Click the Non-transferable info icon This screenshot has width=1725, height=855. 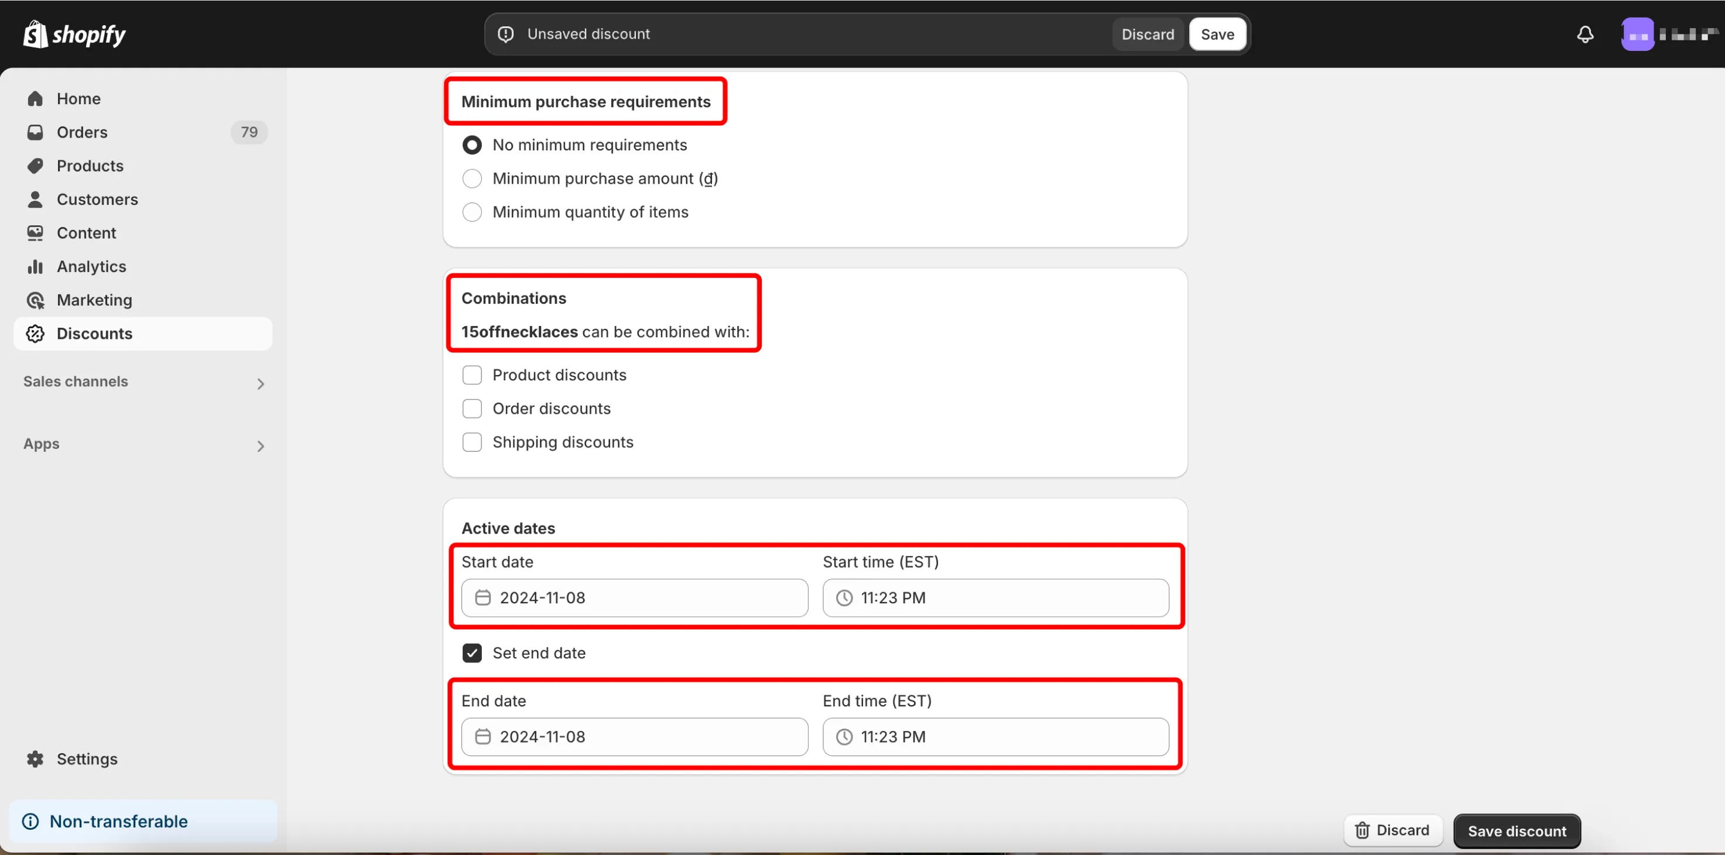(x=30, y=821)
